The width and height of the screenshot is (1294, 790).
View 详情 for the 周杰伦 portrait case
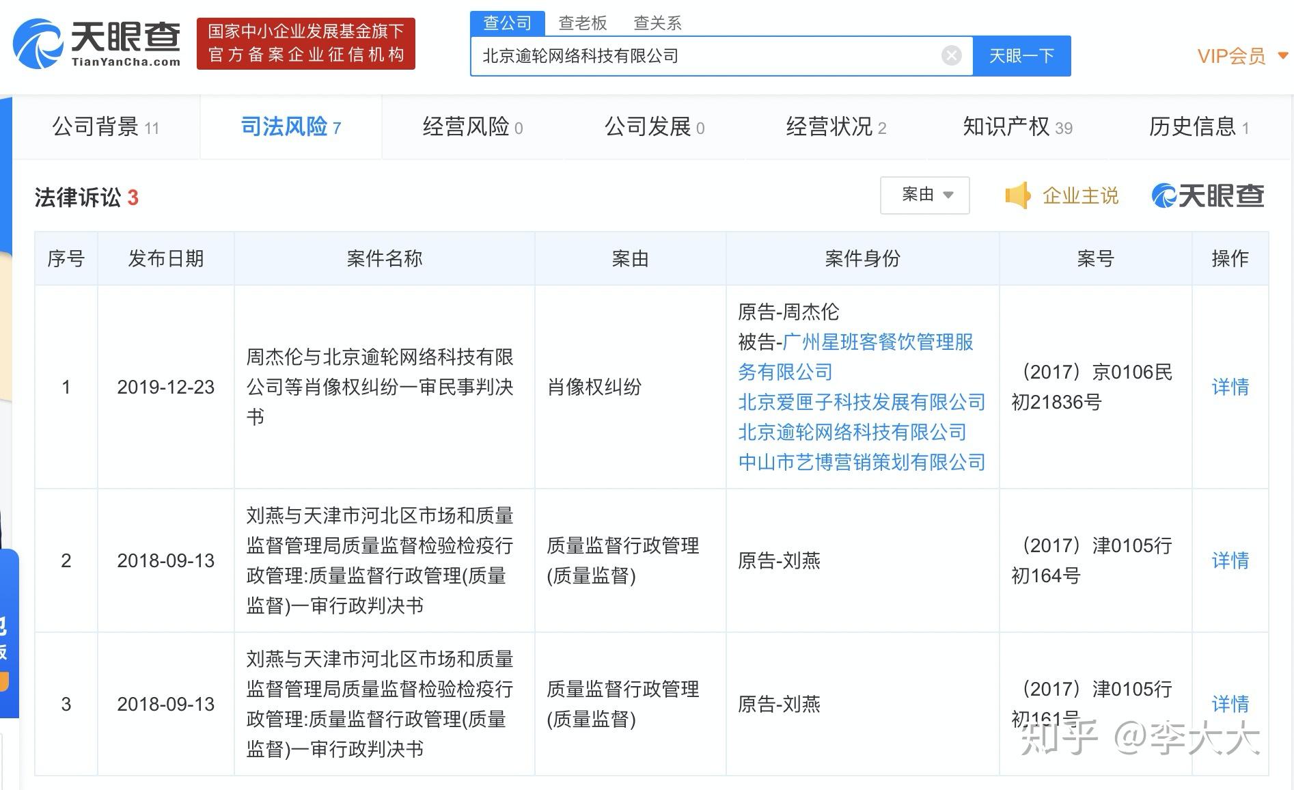(1230, 387)
